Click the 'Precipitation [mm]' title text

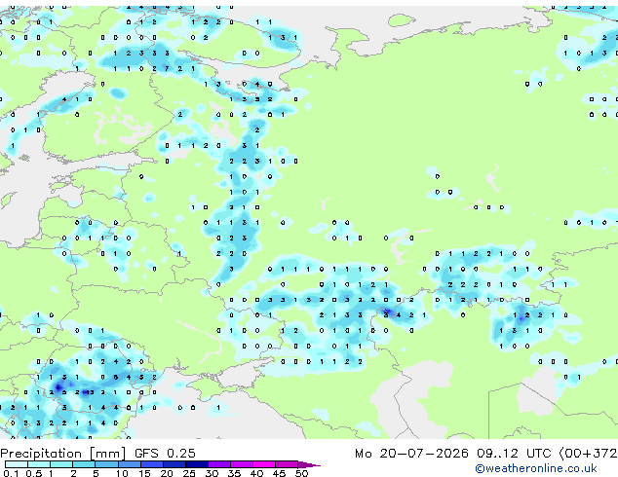point(63,454)
